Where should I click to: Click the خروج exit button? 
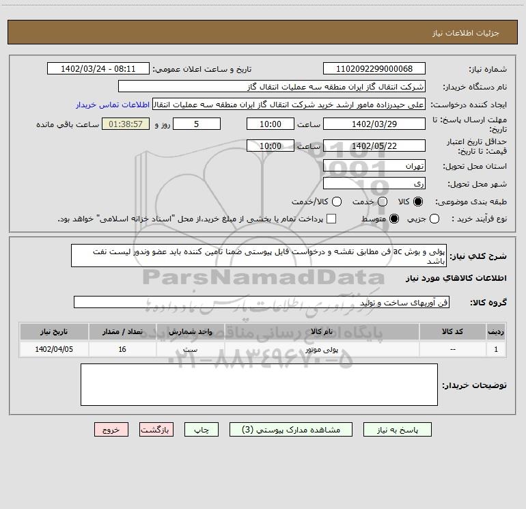click(111, 430)
